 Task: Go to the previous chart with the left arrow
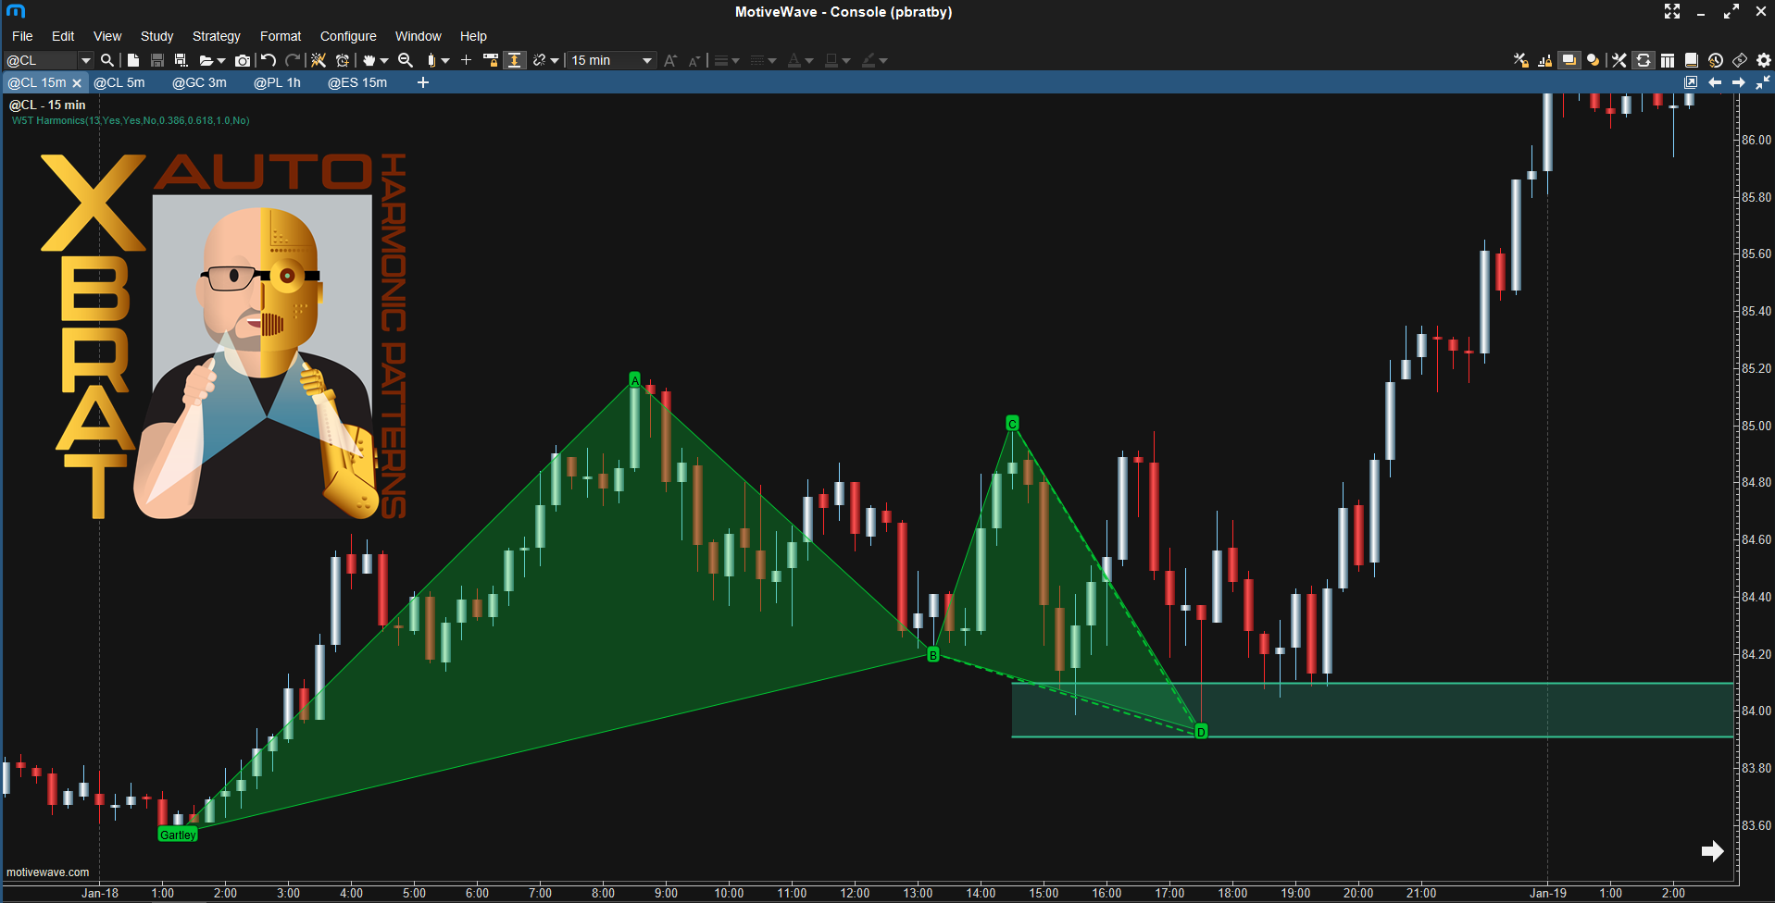tap(1715, 82)
